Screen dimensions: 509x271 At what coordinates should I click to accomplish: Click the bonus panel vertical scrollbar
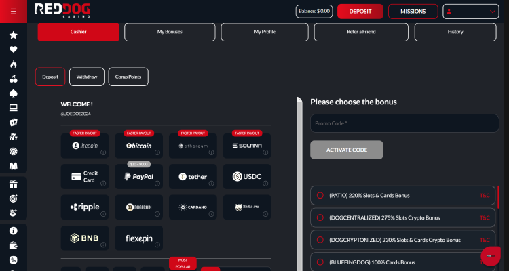[x=299, y=184]
